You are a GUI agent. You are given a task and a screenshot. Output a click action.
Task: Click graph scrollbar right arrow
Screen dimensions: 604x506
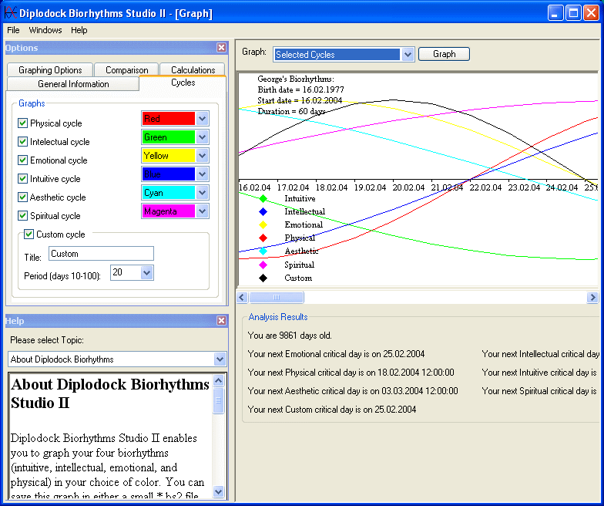592,298
